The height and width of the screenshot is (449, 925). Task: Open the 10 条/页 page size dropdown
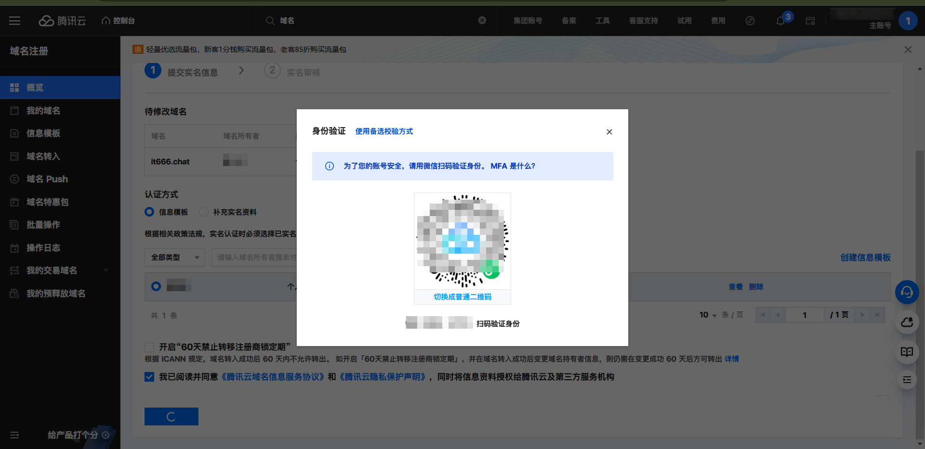click(708, 315)
